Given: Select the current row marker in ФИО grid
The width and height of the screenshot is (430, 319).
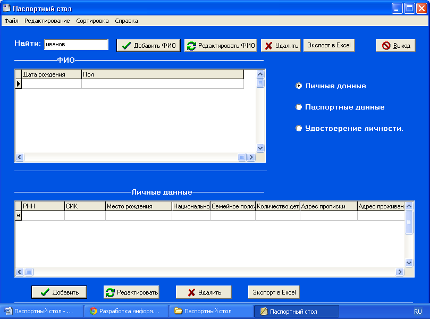Looking at the screenshot, I should (x=19, y=83).
